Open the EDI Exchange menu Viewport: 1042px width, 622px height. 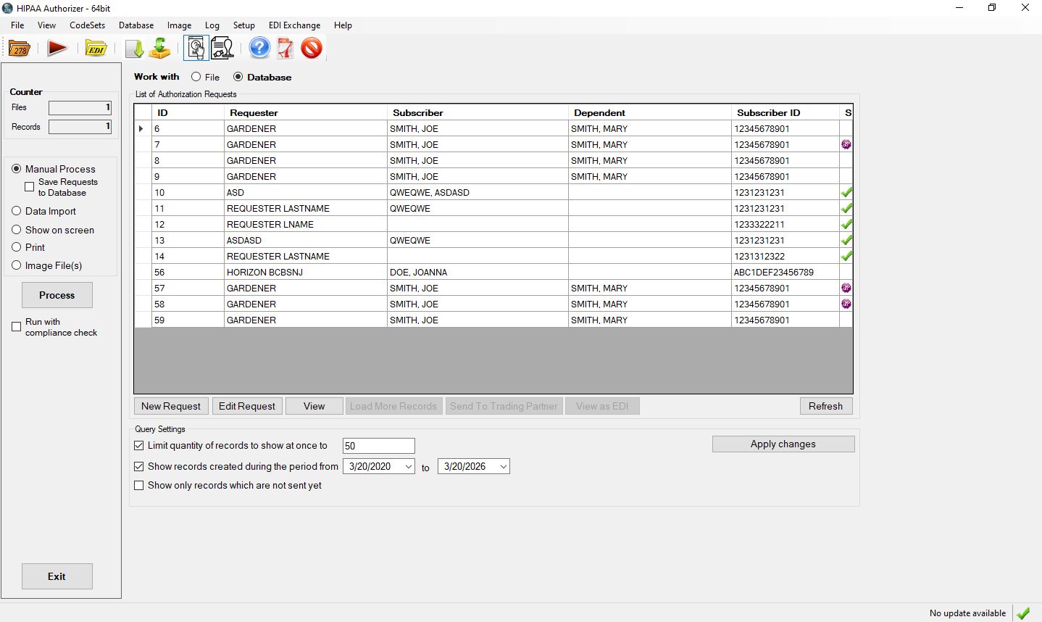point(294,25)
